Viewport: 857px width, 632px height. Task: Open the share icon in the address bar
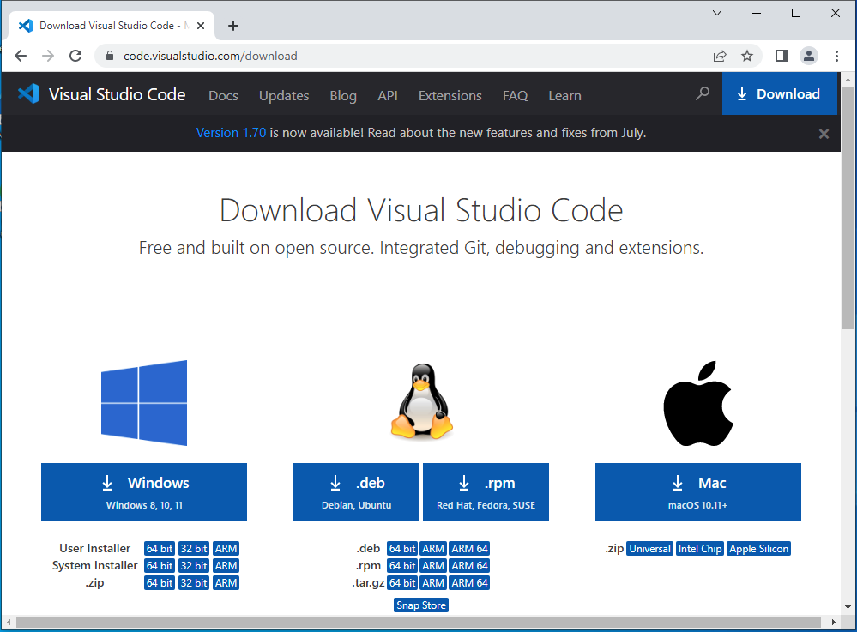pyautogui.click(x=720, y=55)
